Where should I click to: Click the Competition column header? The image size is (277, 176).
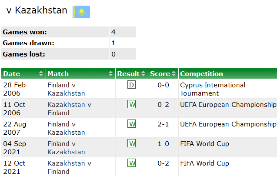228,73
